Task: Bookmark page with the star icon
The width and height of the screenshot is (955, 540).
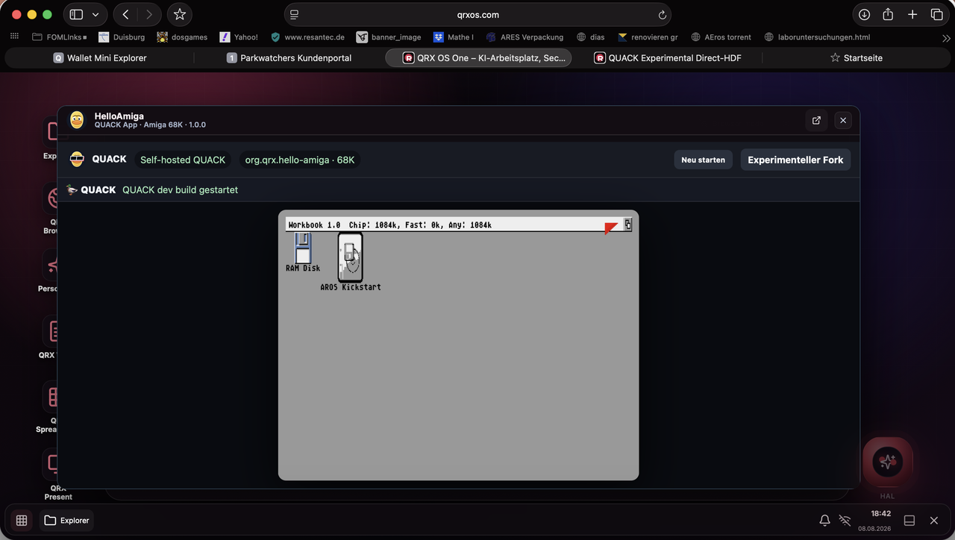Action: [179, 14]
